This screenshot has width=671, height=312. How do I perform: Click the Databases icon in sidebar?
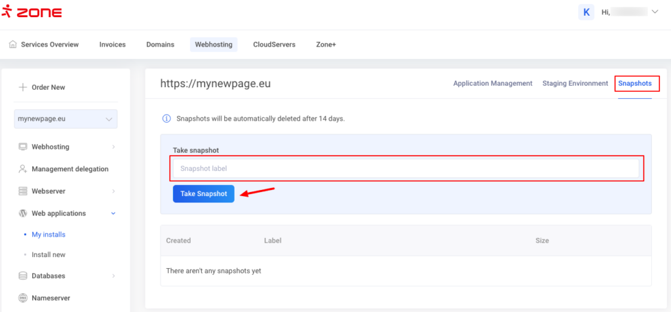pos(23,276)
